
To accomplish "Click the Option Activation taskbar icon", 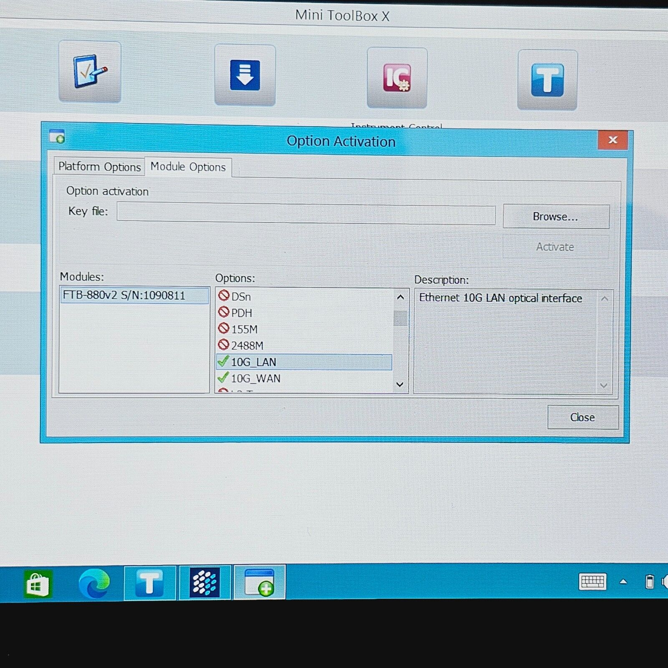I will (x=260, y=582).
